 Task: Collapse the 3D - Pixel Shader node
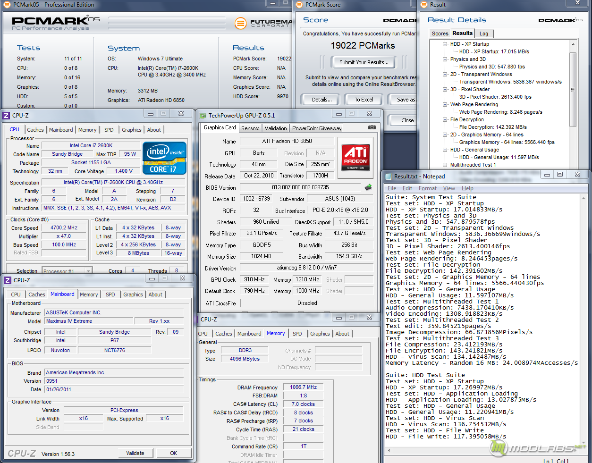click(445, 89)
